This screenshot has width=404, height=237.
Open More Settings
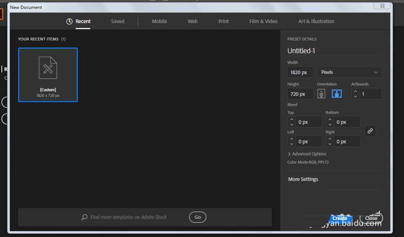[303, 179]
